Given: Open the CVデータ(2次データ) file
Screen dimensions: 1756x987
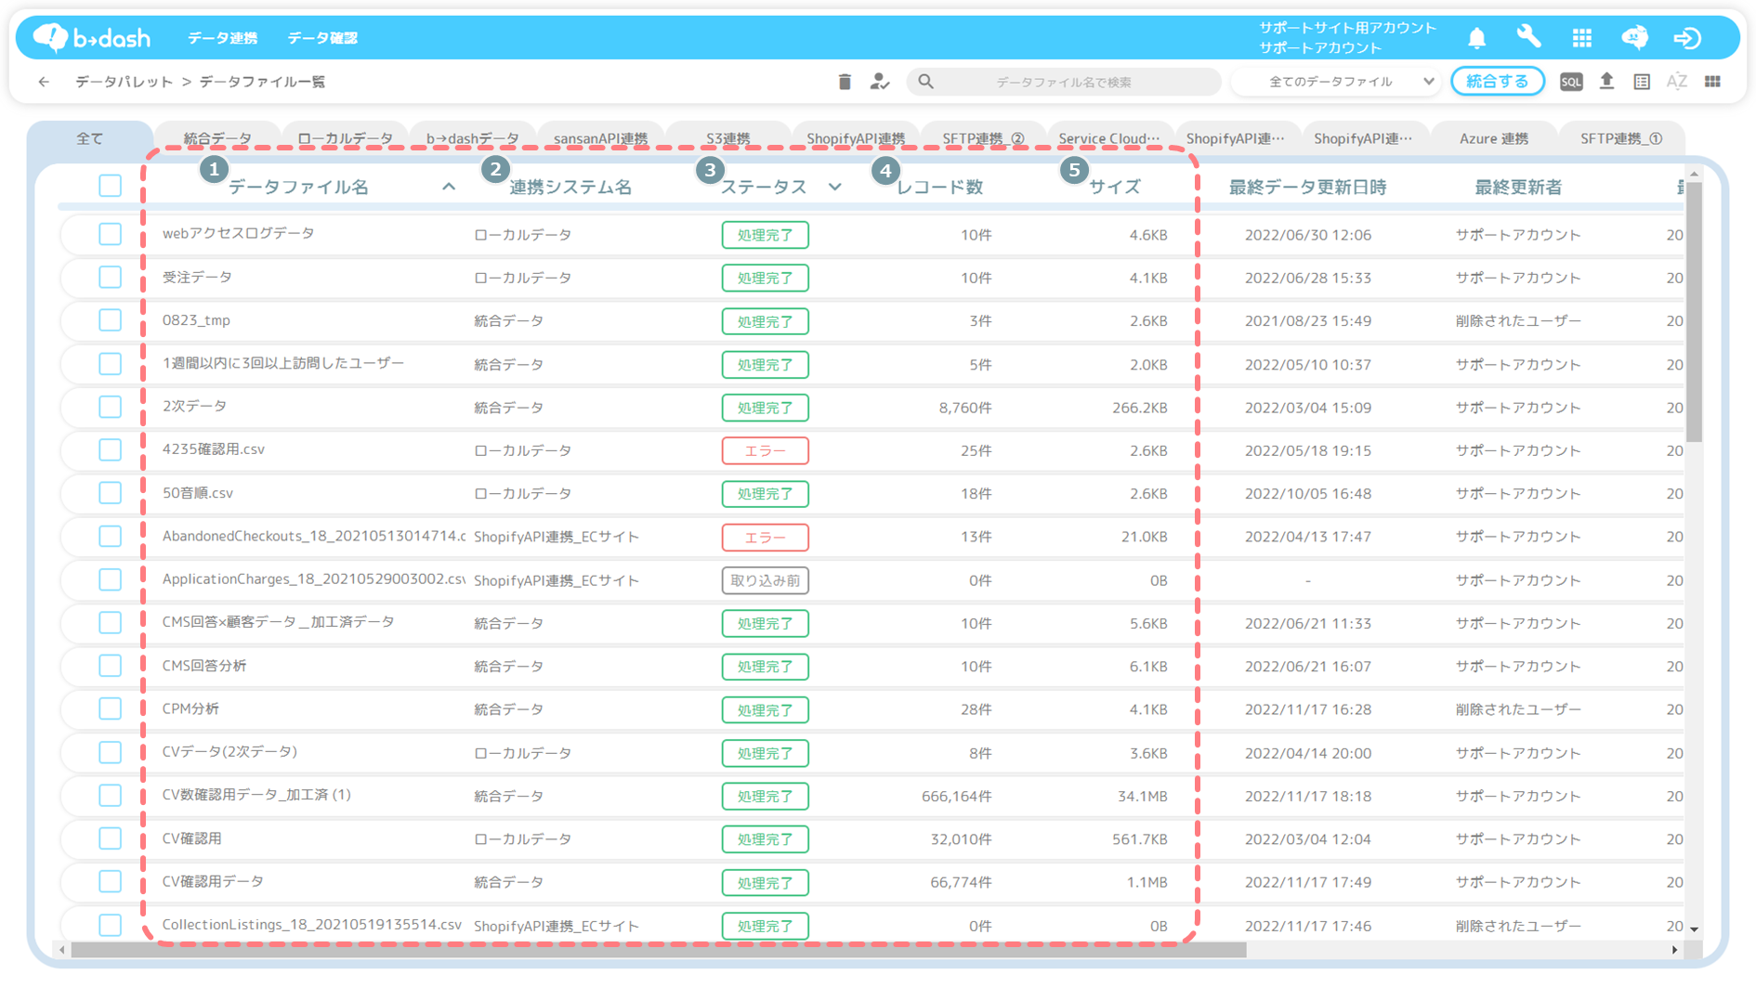Looking at the screenshot, I should click(x=229, y=752).
